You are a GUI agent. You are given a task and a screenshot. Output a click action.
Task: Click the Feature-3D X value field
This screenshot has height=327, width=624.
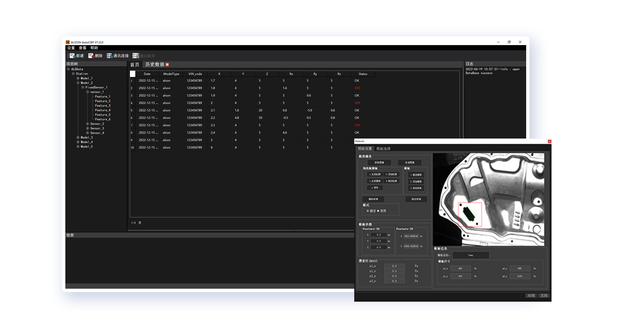379,235
